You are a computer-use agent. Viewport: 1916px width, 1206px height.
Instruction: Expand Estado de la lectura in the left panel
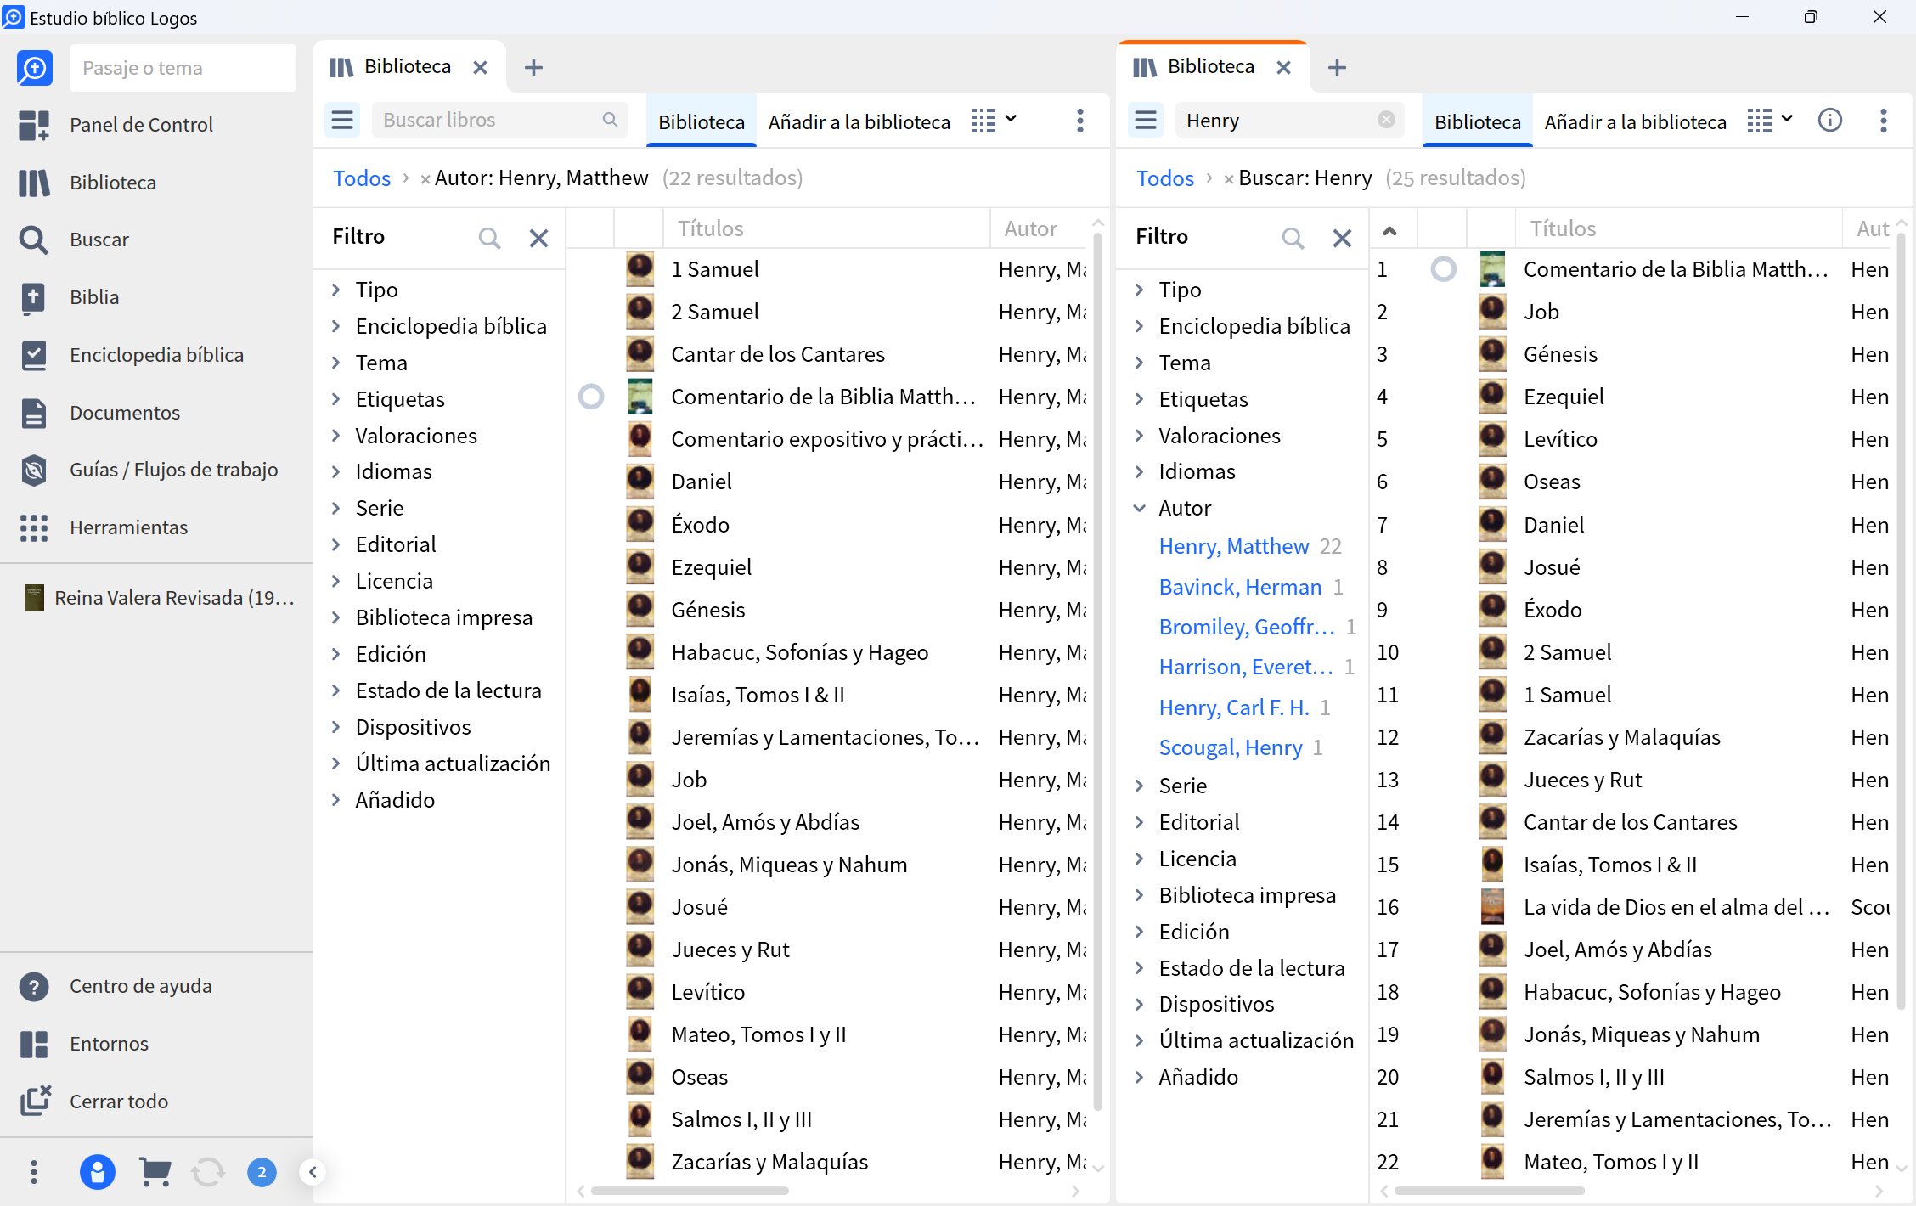pos(336,690)
